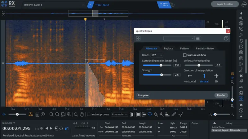Open the puzzle piece module icon in sidebar
This screenshot has height=139, width=248.
[241, 41]
